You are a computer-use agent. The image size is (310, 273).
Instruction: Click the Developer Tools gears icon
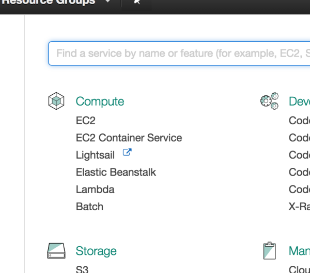click(x=269, y=100)
